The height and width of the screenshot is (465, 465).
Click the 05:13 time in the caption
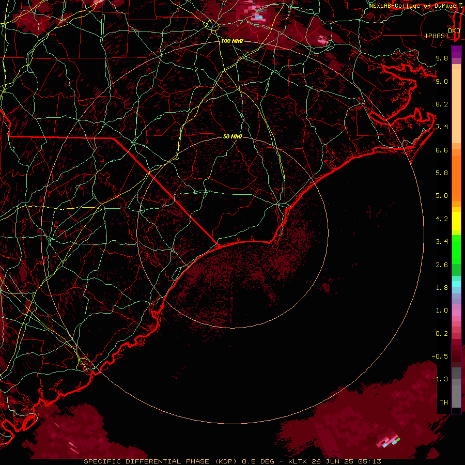coord(369,461)
